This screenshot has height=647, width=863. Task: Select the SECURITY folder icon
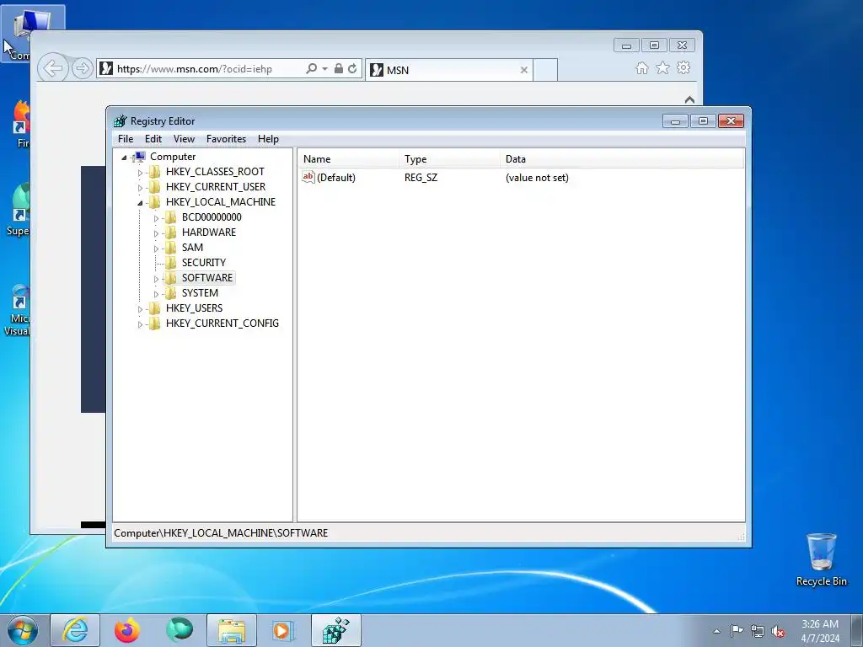[171, 263]
